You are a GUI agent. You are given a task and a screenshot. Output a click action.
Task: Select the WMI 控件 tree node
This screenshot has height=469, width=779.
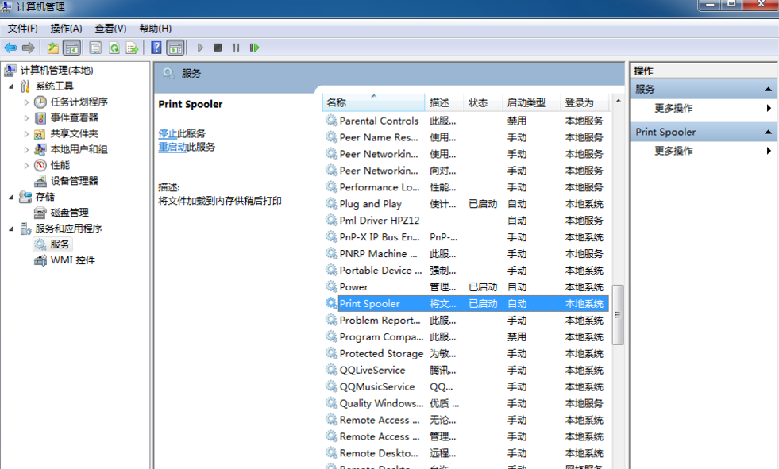pyautogui.click(x=72, y=260)
